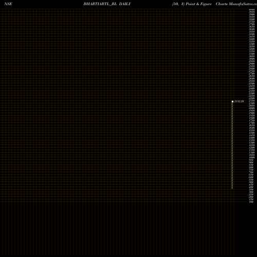The width and height of the screenshot is (257, 257).
Task: Click the 1500 price axis label
Action: (252, 133)
